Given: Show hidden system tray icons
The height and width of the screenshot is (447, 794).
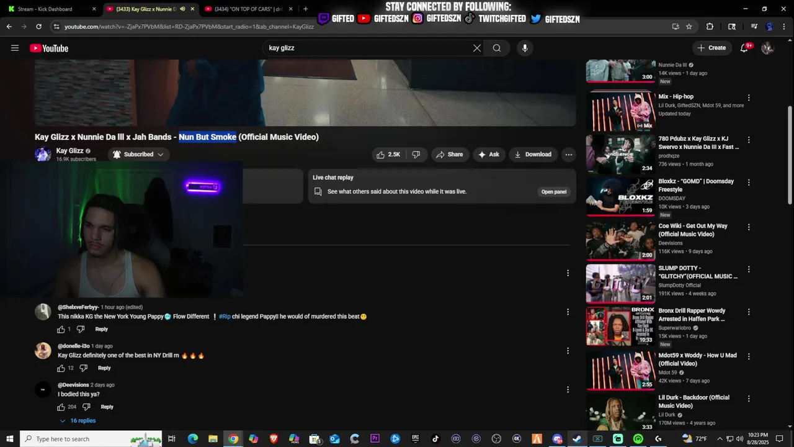Looking at the screenshot, I should click(720, 439).
